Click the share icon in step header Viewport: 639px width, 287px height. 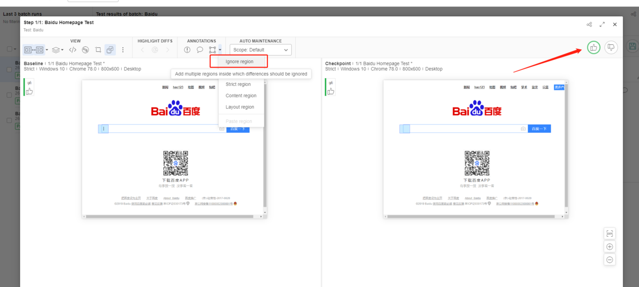click(590, 24)
